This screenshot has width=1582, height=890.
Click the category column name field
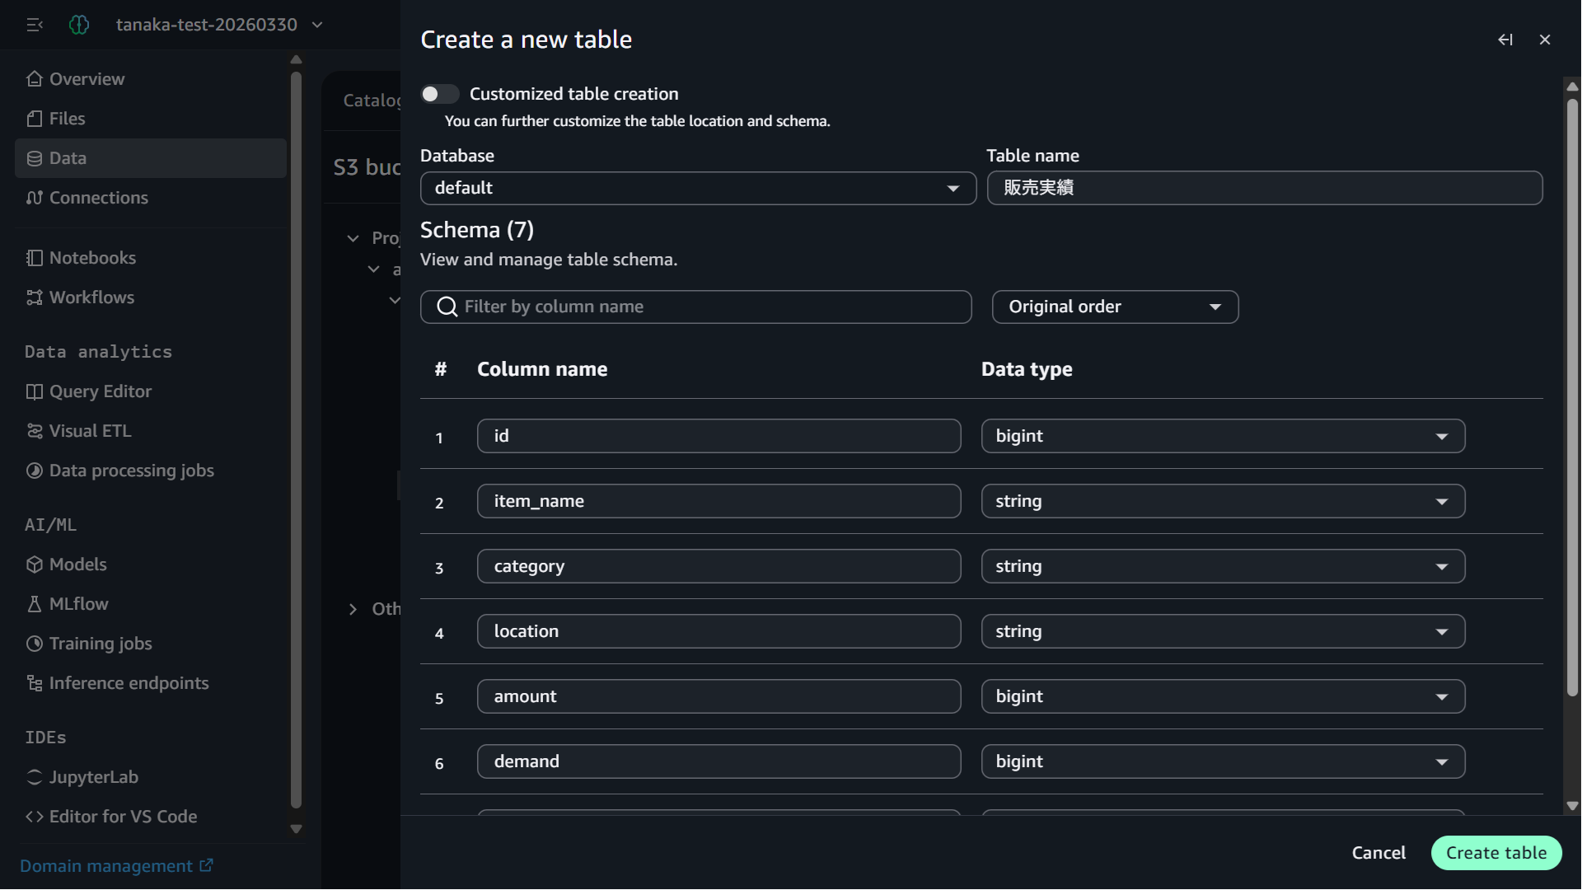[718, 566]
